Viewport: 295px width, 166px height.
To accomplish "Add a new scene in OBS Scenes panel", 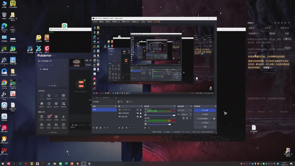I will pos(94,128).
